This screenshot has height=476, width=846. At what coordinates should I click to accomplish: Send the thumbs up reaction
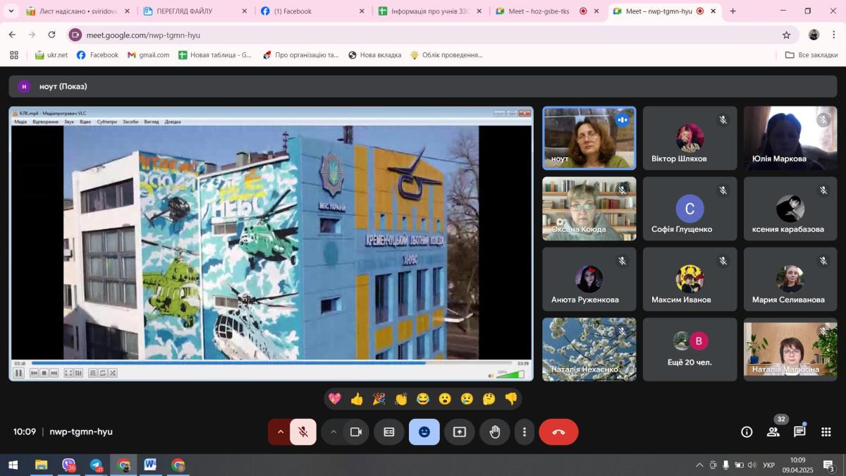[x=357, y=399]
